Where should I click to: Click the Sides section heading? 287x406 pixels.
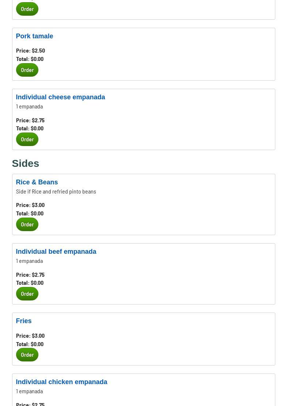pos(25,163)
